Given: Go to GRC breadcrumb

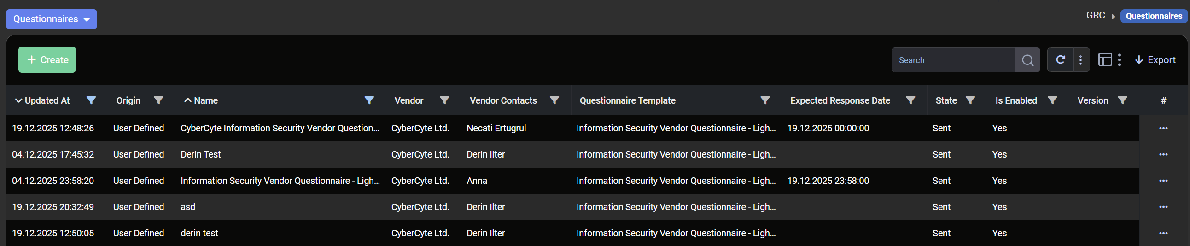Looking at the screenshot, I should 1095,16.
